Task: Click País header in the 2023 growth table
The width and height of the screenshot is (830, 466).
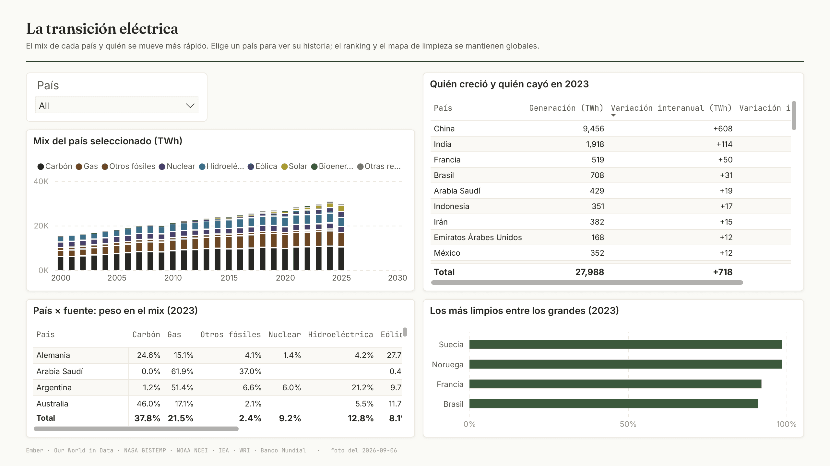Action: [x=443, y=108]
